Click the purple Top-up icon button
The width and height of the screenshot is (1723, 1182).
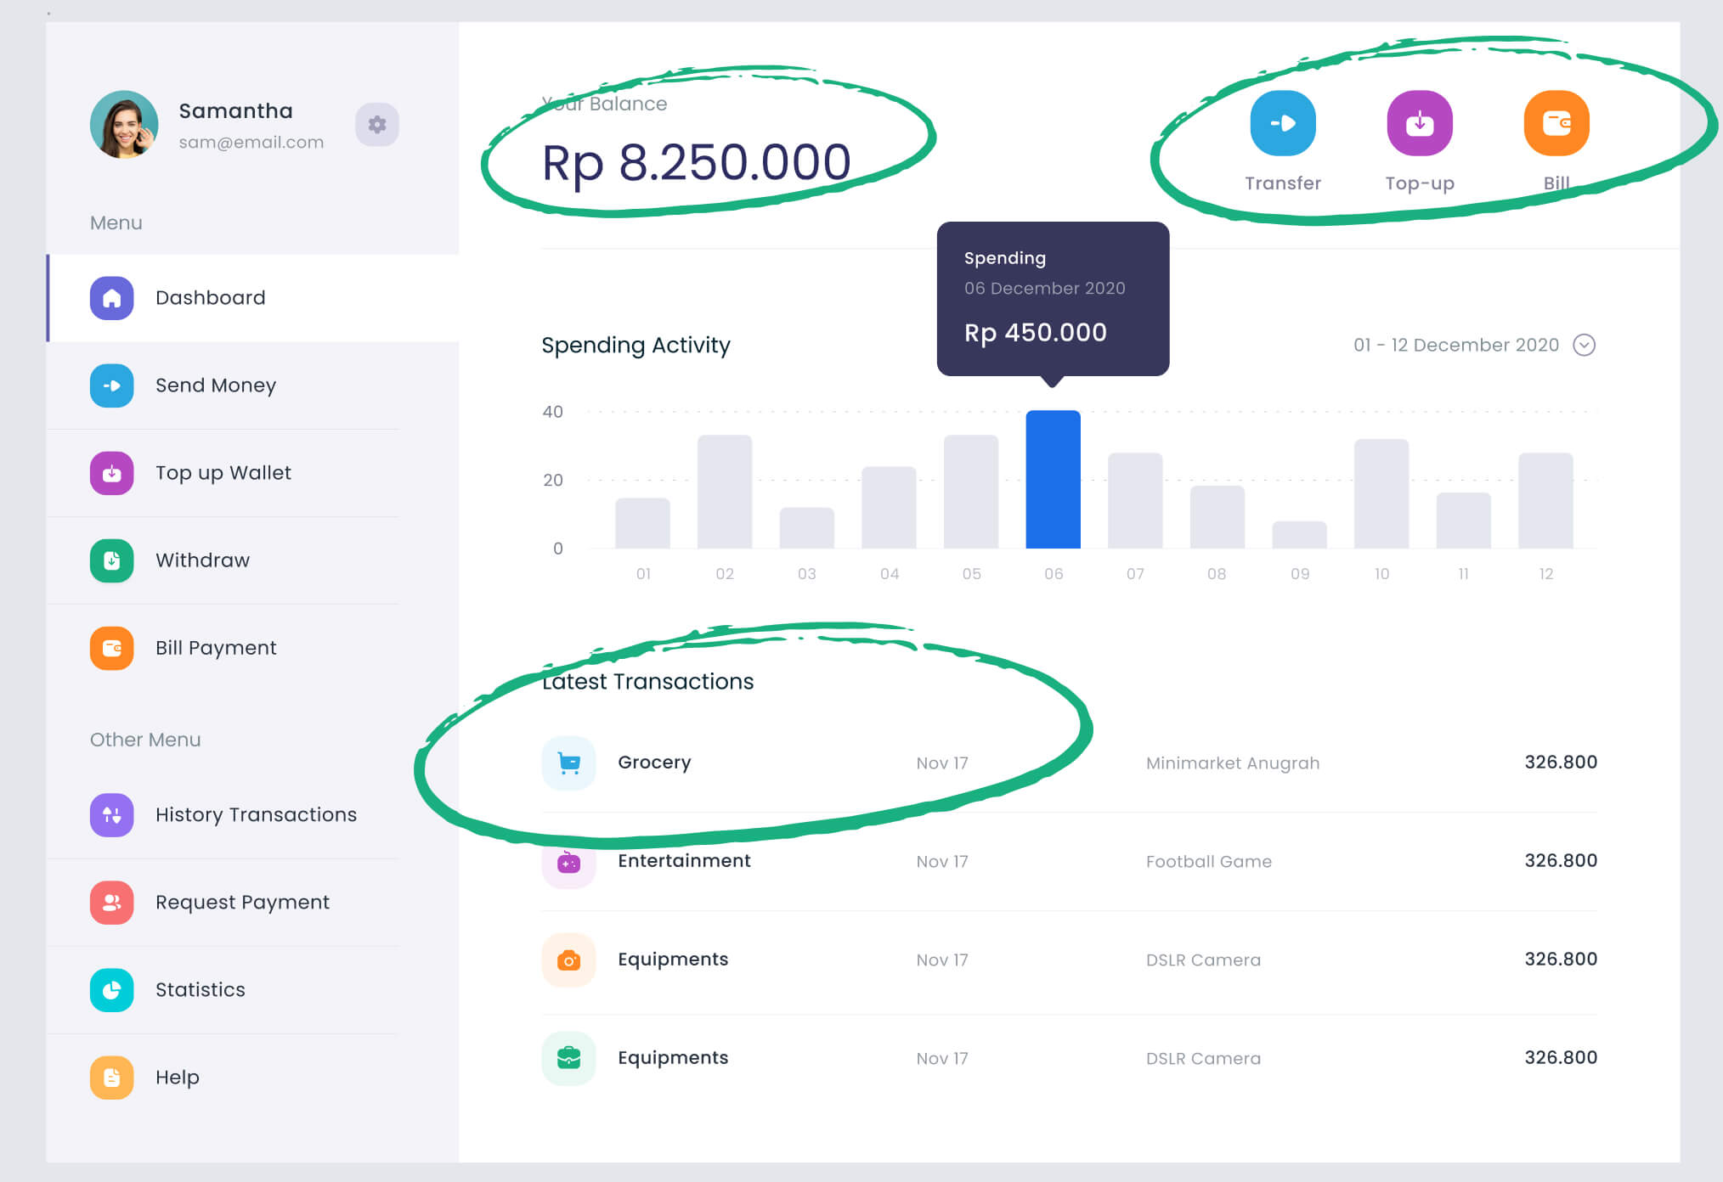(1419, 124)
